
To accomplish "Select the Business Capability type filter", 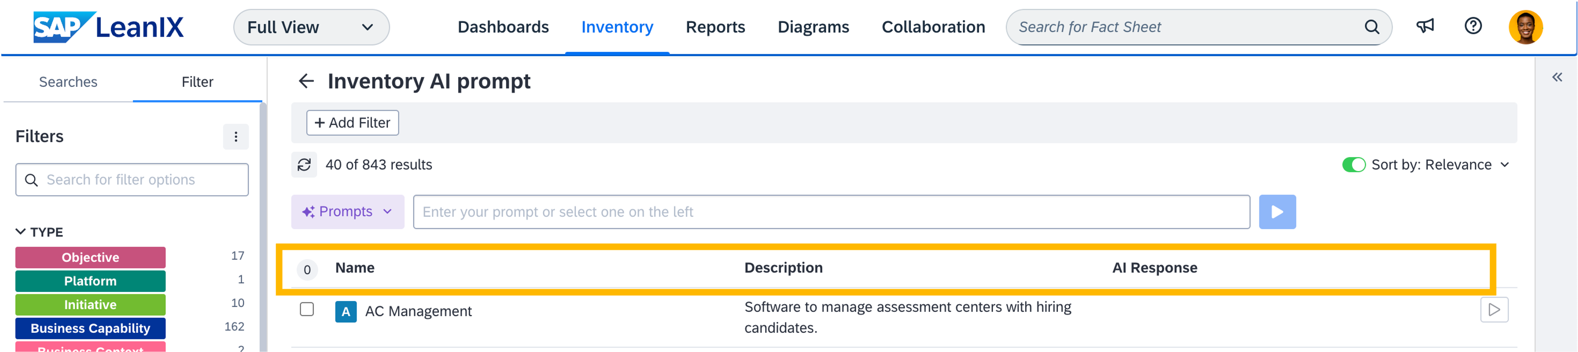I will 91,328.
